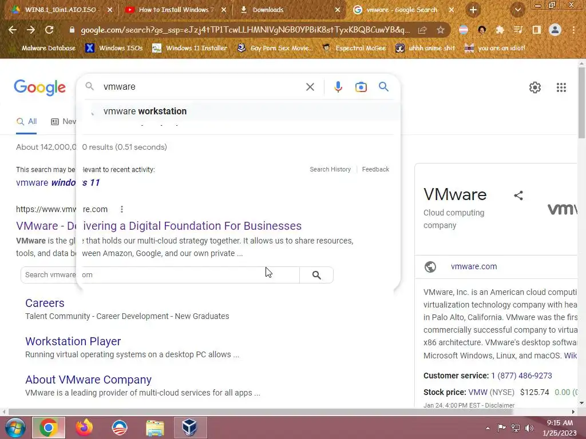The width and height of the screenshot is (586, 439).
Task: Choose the vmware workstation suggestion
Action: pyautogui.click(x=238, y=111)
